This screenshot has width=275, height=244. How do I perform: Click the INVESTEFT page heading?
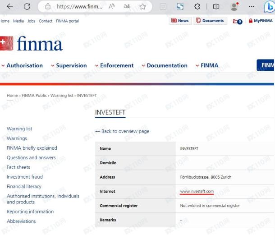(x=110, y=112)
